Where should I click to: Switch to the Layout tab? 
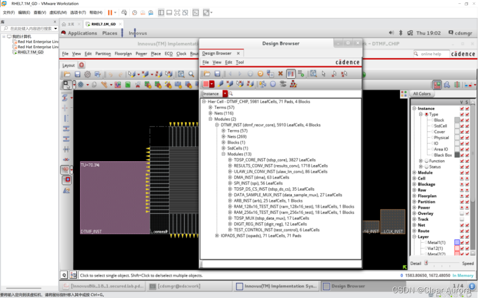pos(68,65)
